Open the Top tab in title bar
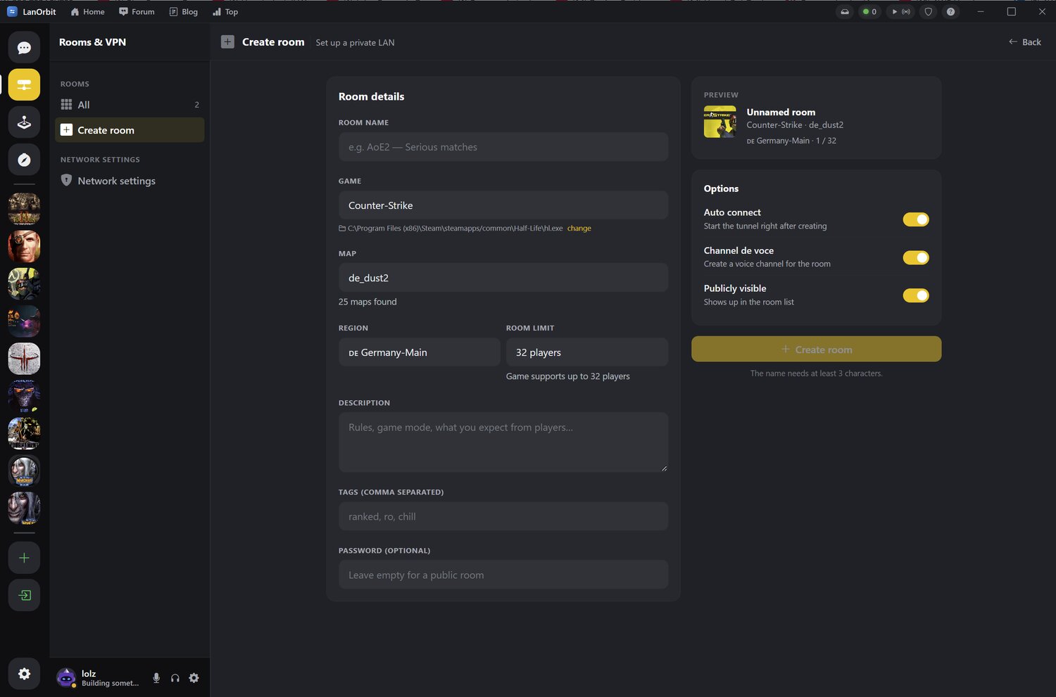Viewport: 1056px width, 697px height. coord(225,11)
